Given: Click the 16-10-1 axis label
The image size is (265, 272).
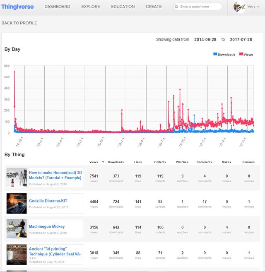Looking at the screenshot, I should [x=182, y=142].
